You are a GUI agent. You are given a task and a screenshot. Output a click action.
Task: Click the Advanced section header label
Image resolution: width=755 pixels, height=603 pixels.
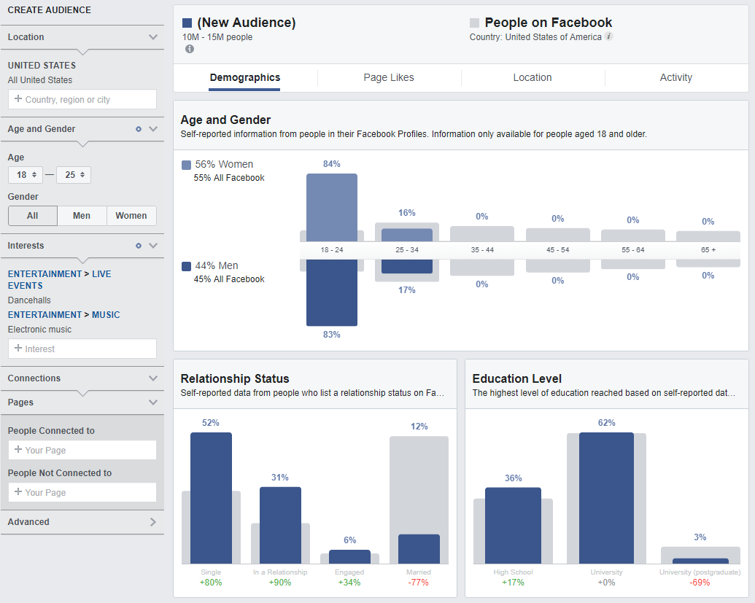click(x=28, y=521)
